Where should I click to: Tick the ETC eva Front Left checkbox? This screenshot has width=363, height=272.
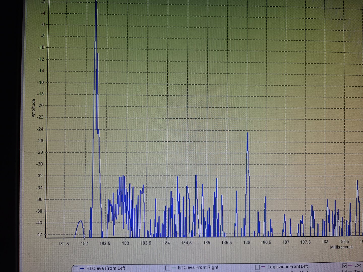(76, 269)
